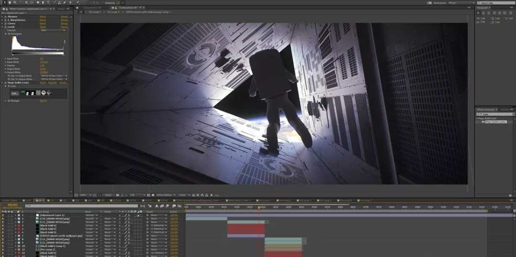Image resolution: width=516 pixels, height=257 pixels.
Task: Reset the Curves effect
Action: [43, 23]
